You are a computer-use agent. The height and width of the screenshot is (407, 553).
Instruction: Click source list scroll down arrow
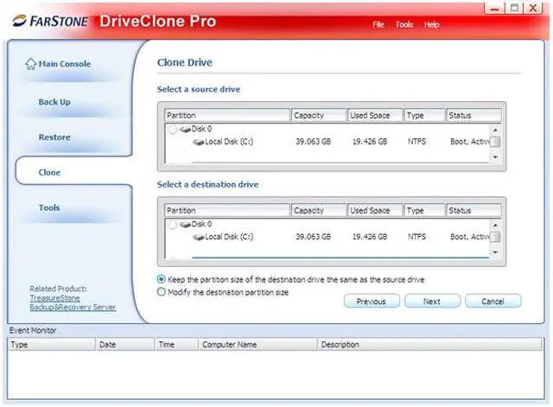(495, 157)
